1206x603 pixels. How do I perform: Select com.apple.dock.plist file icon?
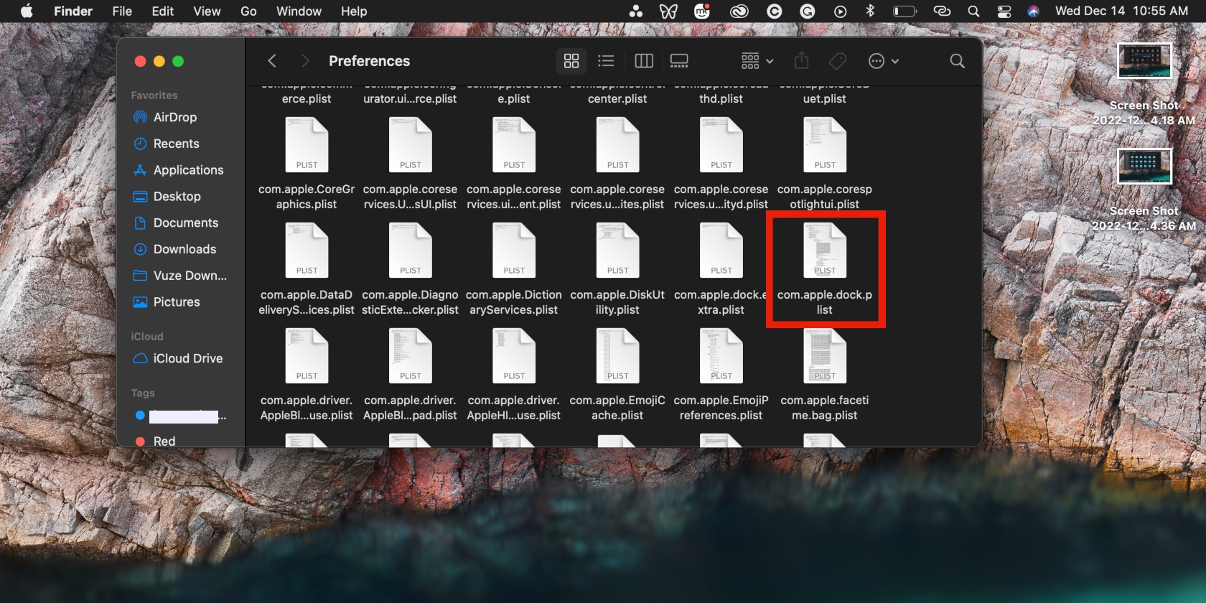point(825,250)
